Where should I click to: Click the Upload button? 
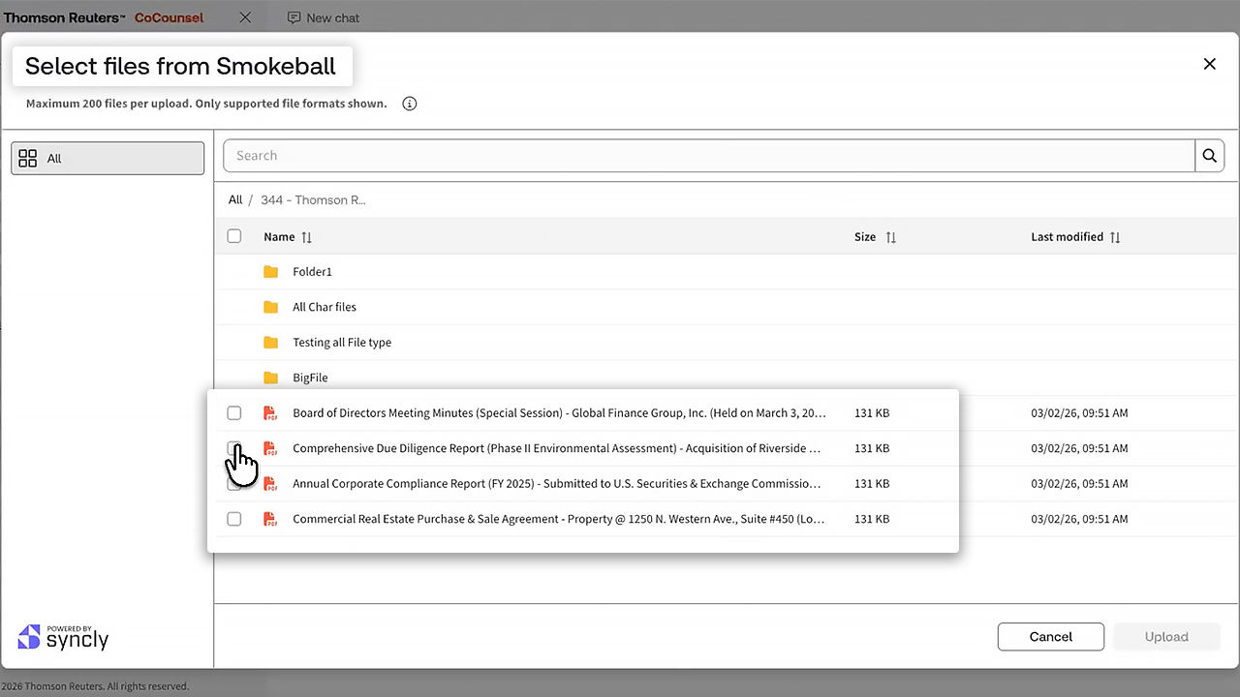pos(1166,637)
